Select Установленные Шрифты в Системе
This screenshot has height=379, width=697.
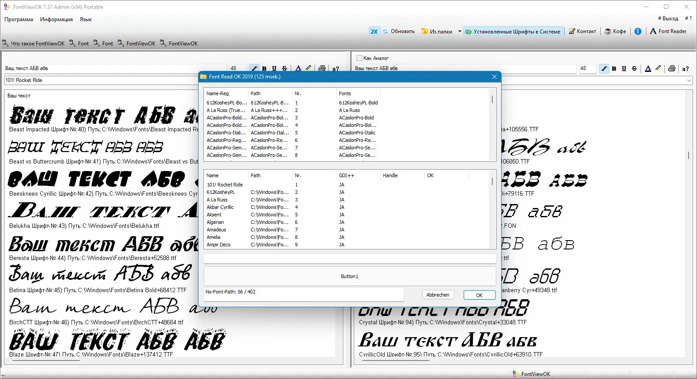point(513,31)
